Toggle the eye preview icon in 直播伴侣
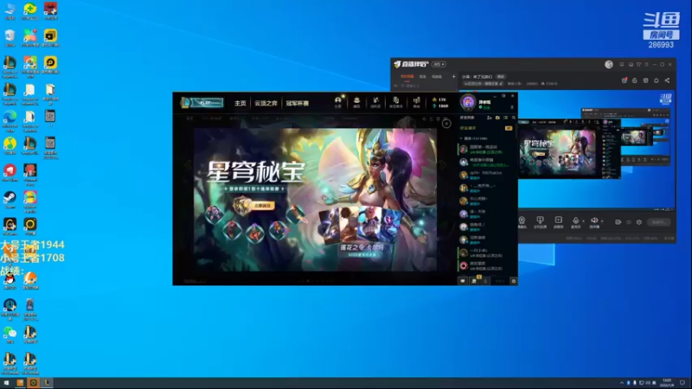Screen dimensions: 692x389 pyautogui.click(x=629, y=222)
